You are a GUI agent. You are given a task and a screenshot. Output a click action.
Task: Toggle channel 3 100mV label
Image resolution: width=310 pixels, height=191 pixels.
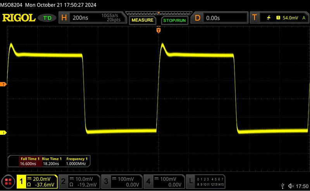pos(122,182)
